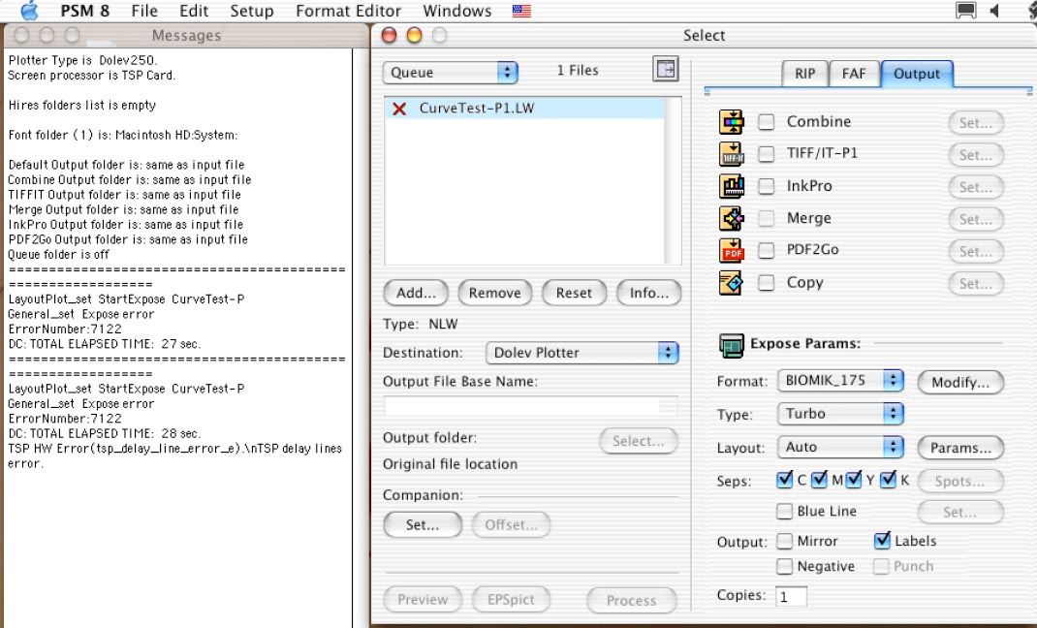Viewport: 1037px width, 628px height.
Task: Click the Output File Base Name field
Action: pos(530,405)
